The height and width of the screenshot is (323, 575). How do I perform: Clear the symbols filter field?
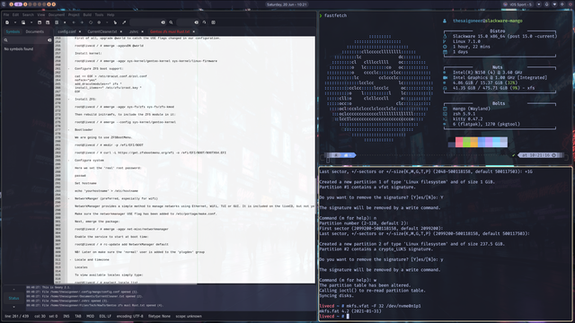tap(49, 39)
